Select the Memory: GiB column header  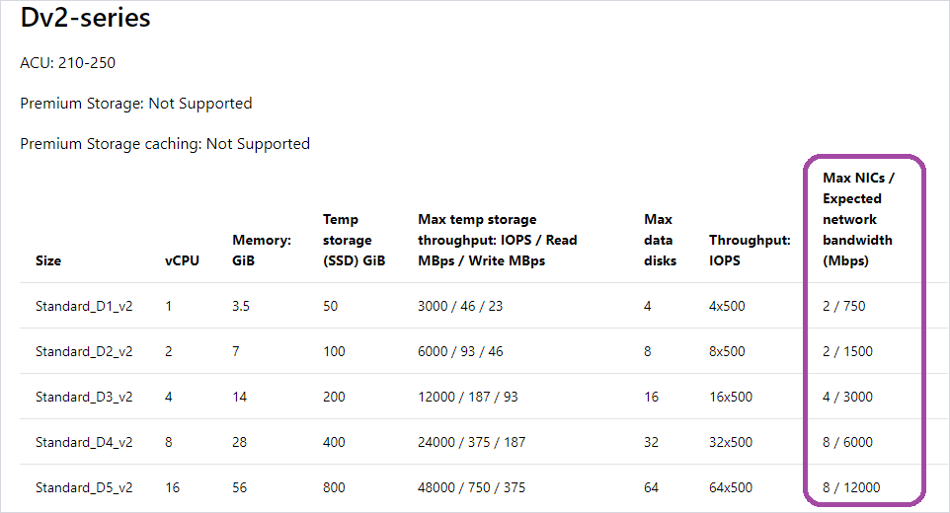262,251
